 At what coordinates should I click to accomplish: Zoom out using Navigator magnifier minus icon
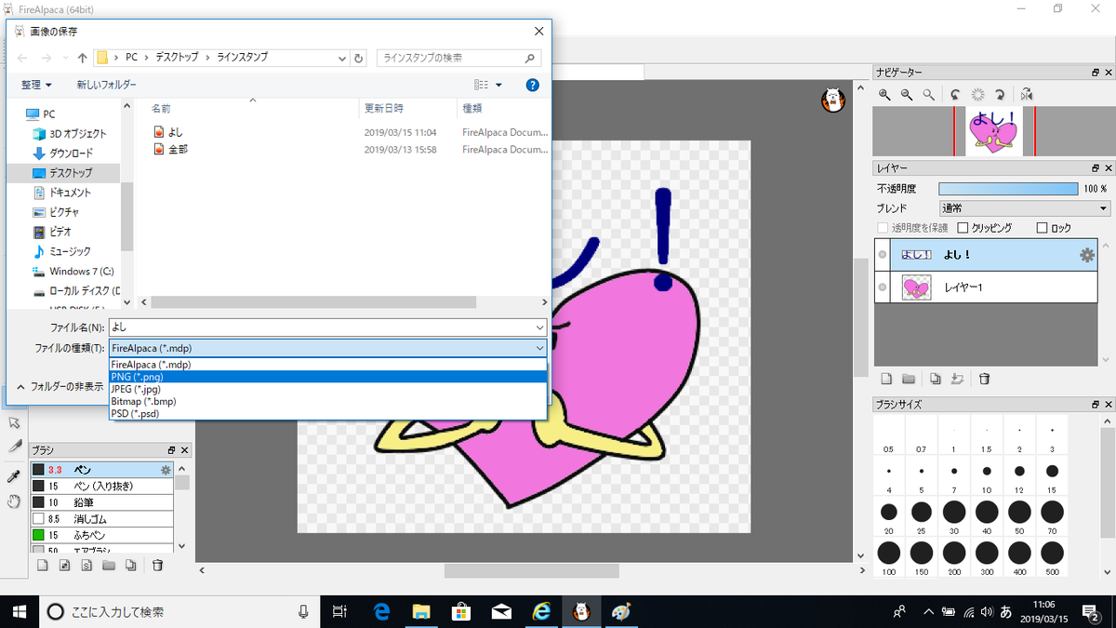(x=907, y=95)
